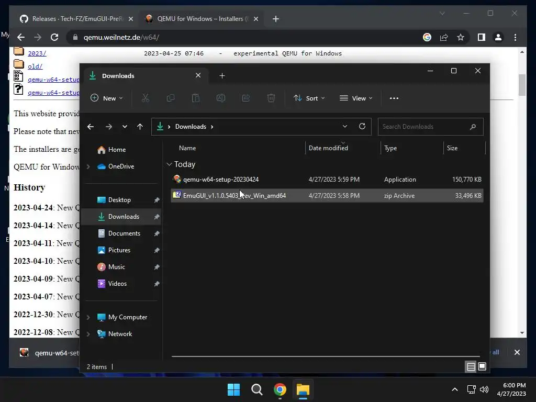
Task: Open Downloads in navigation pane
Action: click(x=121, y=217)
